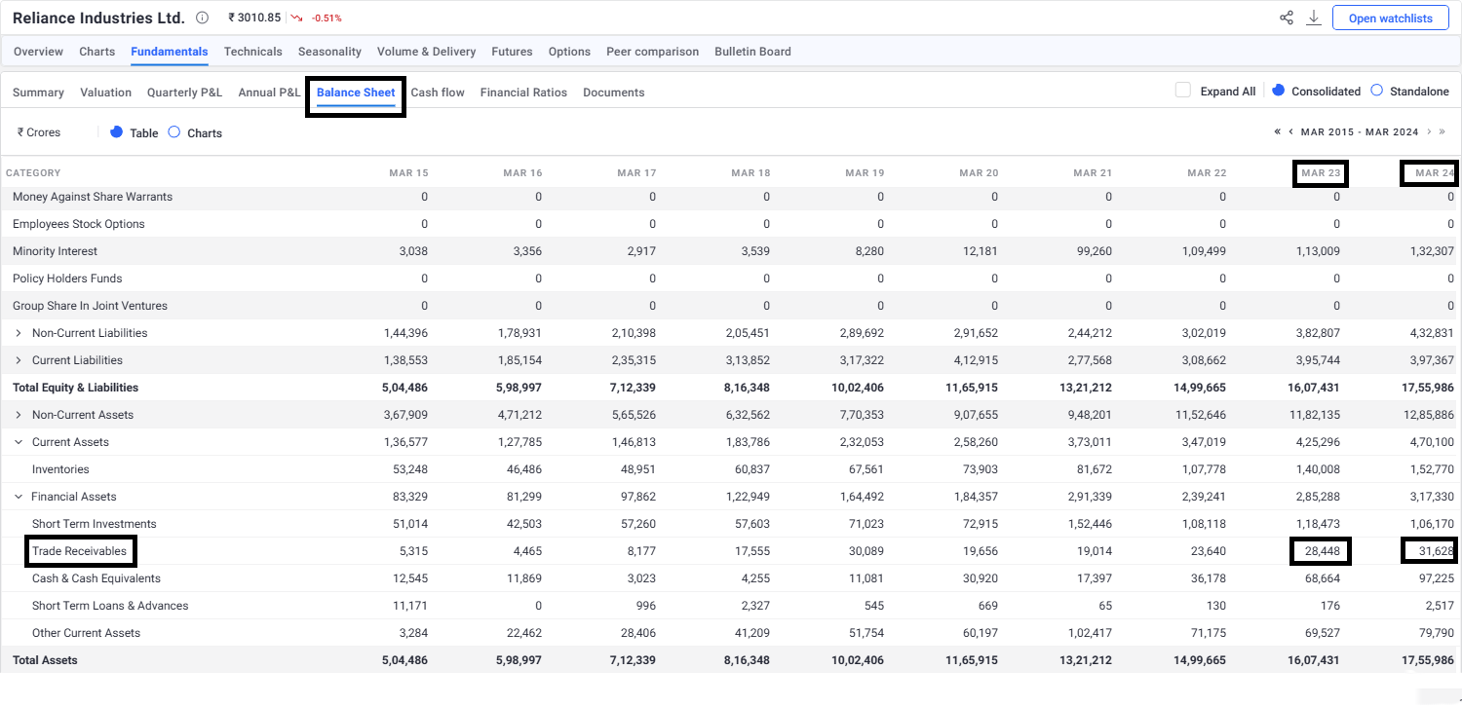Image resolution: width=1462 pixels, height=707 pixels.
Task: Open the Financial Ratios sub-tab
Action: click(x=523, y=93)
